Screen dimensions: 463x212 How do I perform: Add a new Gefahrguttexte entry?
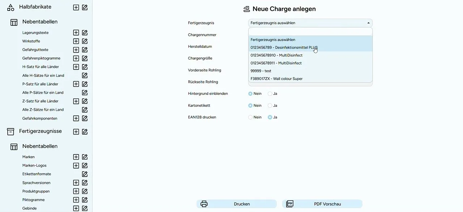[x=76, y=50]
